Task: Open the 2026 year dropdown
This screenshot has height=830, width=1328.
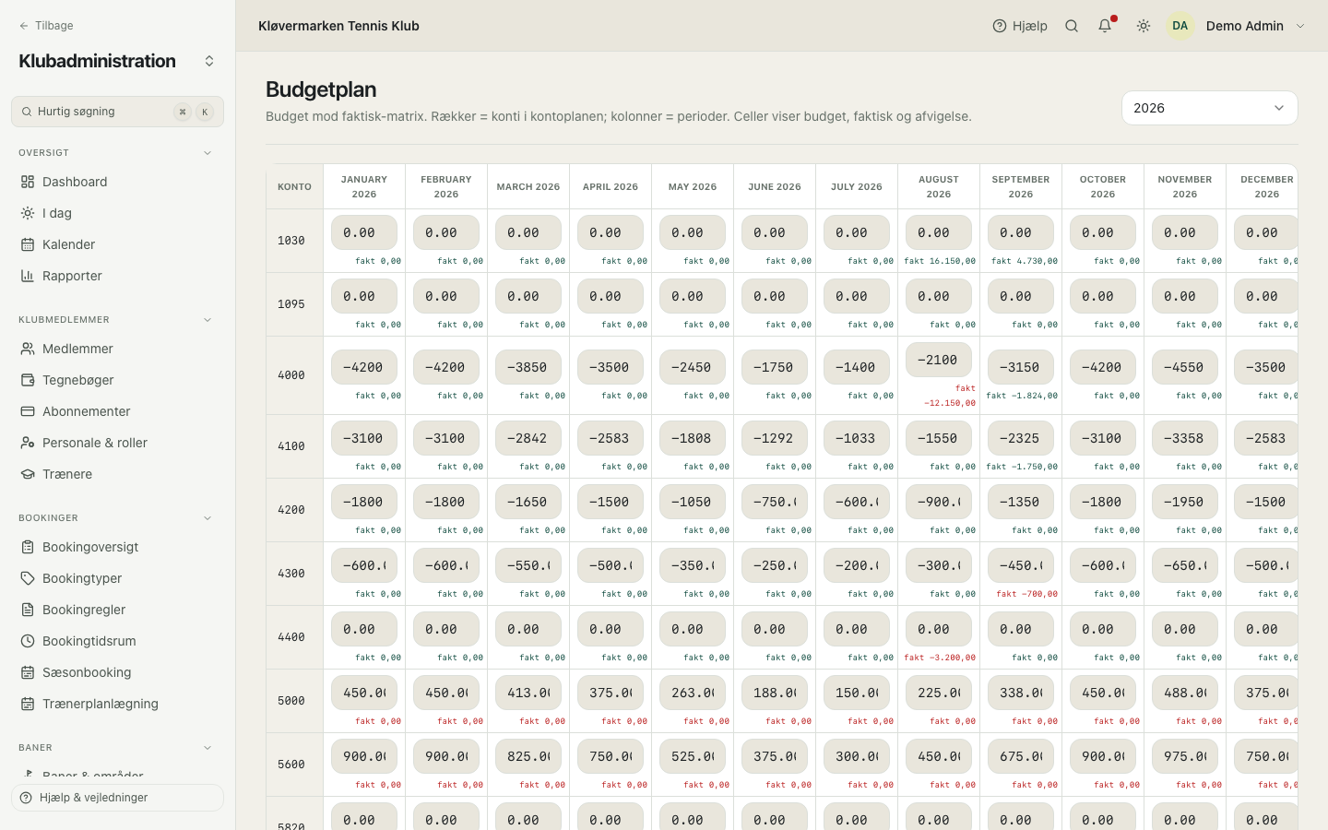Action: [x=1209, y=108]
